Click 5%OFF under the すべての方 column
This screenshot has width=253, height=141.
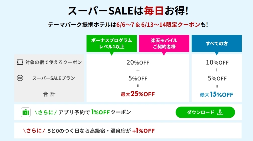(x=217, y=78)
